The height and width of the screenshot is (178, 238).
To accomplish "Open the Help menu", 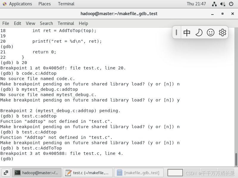I will tap(83, 23).
